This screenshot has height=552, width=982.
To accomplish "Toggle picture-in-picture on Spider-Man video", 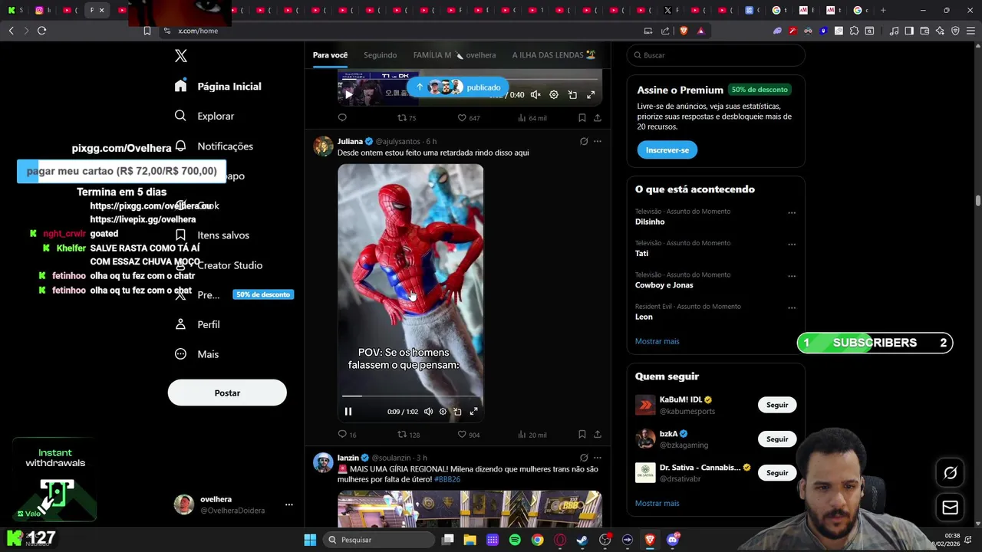I will (x=457, y=412).
